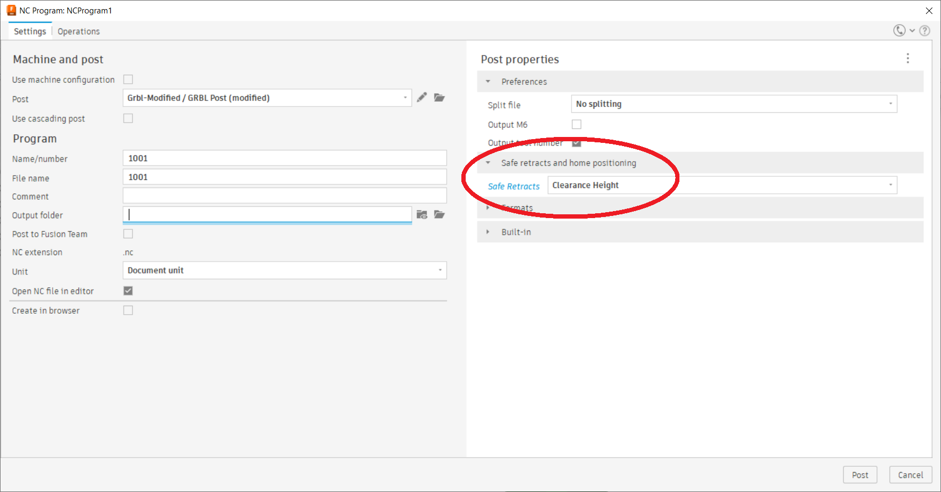Open the Safe Retracts dropdown
The height and width of the screenshot is (492, 941).
point(722,185)
